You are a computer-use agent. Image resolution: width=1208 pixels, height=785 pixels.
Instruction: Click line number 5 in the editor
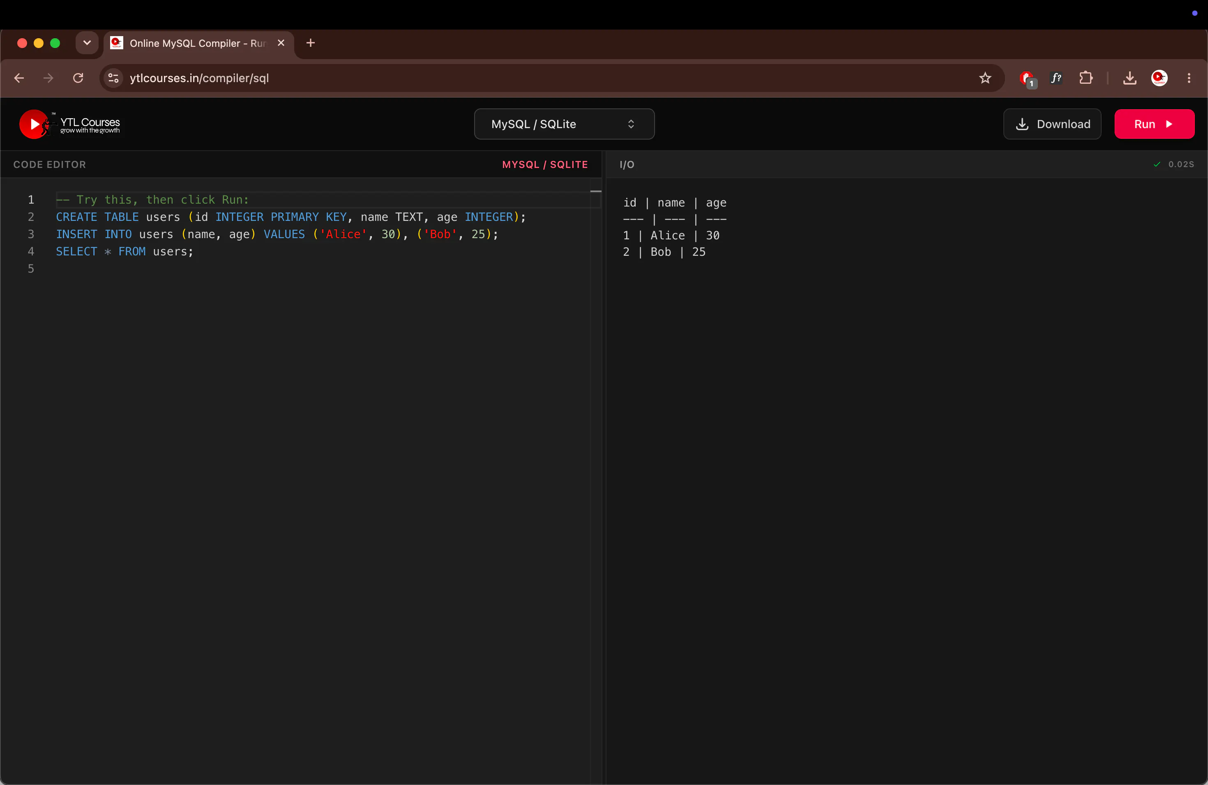(31, 269)
